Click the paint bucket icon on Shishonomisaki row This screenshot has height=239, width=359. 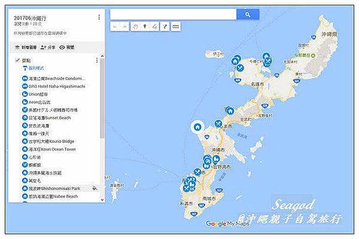[x=95, y=188]
